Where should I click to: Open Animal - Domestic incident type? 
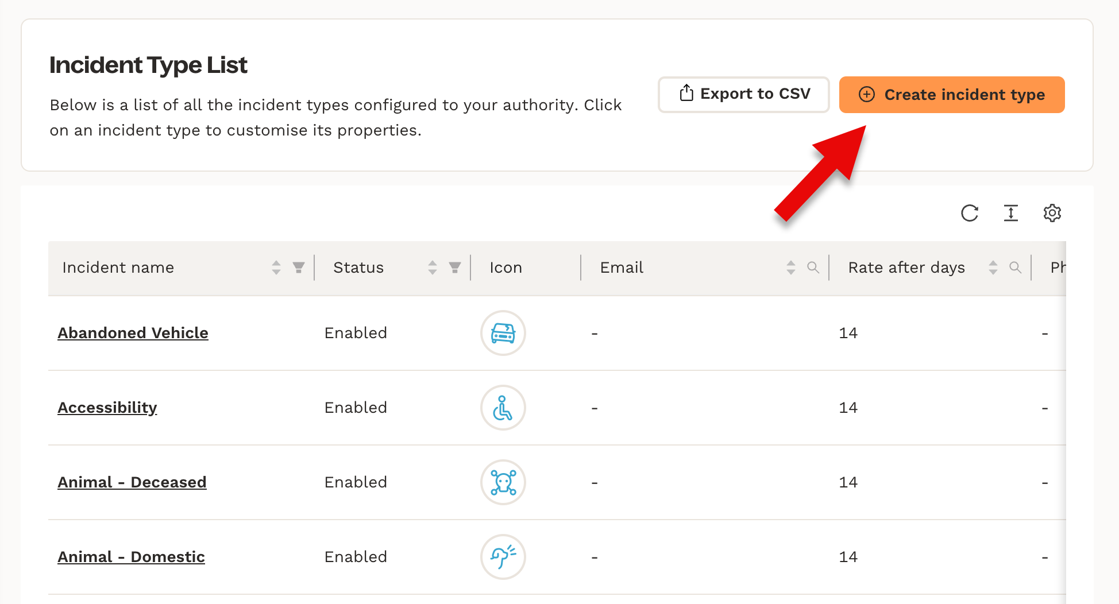(x=131, y=557)
